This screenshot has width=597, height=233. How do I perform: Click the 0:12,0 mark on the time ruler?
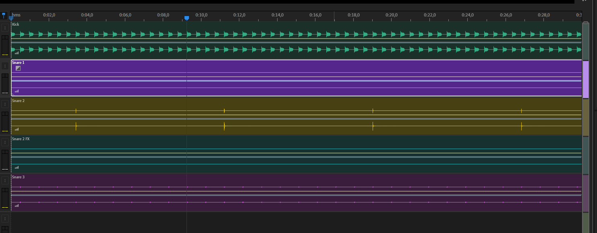click(239, 15)
